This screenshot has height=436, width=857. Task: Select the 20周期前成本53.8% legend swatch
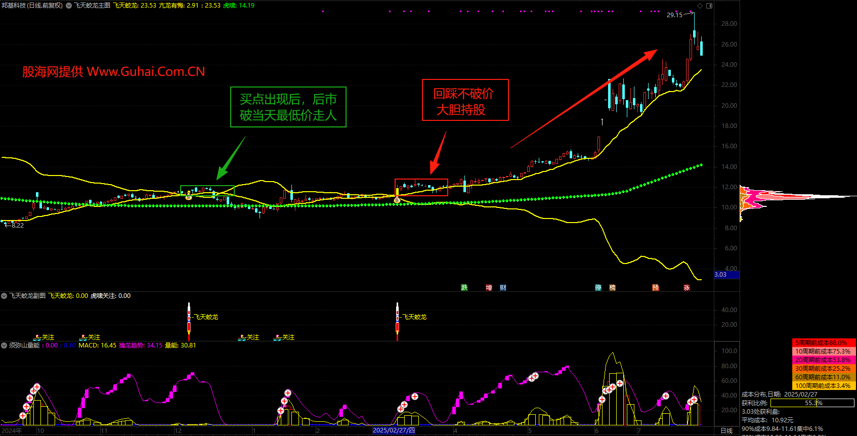click(824, 360)
